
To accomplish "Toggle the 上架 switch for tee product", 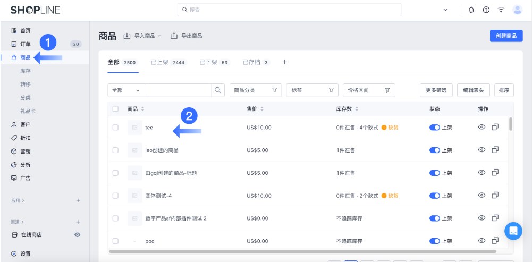I will click(x=435, y=128).
